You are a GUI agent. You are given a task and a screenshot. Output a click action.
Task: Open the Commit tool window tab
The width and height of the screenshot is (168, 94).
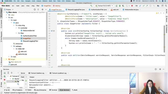pos(1,24)
